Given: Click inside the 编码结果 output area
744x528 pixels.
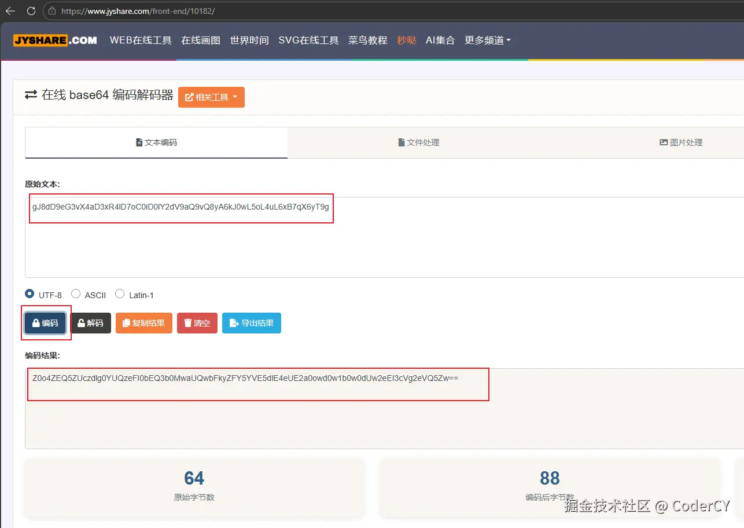Looking at the screenshot, I should [384, 409].
